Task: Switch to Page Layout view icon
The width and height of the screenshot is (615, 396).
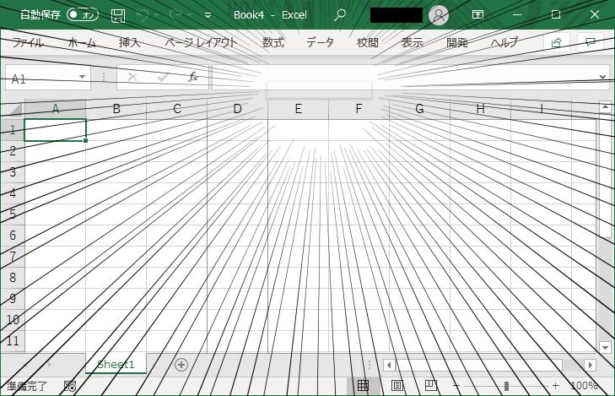Action: 397,386
